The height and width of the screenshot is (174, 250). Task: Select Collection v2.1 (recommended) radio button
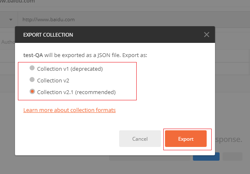click(x=32, y=92)
